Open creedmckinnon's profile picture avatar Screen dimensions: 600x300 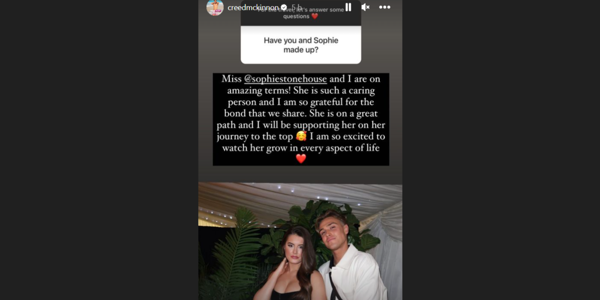coord(215,7)
